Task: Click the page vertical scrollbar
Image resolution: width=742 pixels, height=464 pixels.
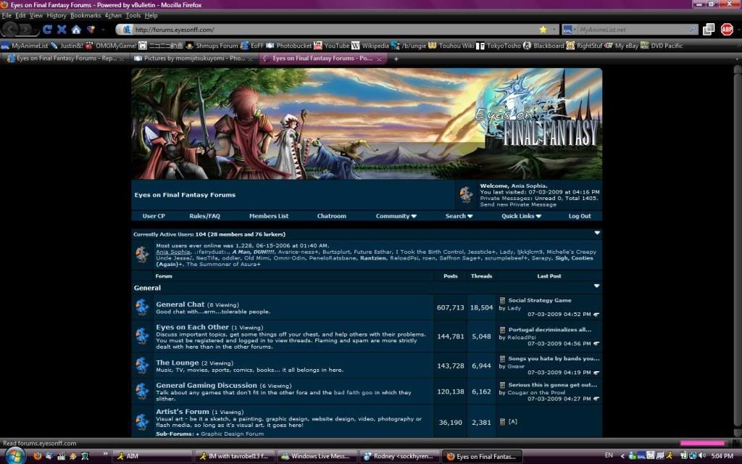Action: point(737,251)
